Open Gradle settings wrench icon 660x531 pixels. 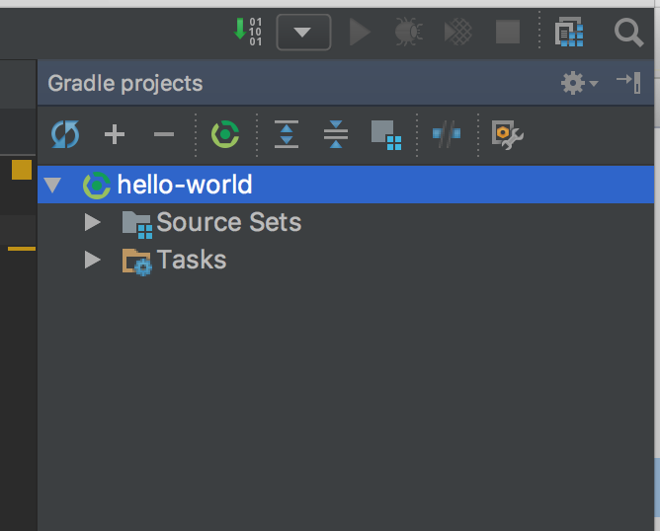pyautogui.click(x=507, y=135)
